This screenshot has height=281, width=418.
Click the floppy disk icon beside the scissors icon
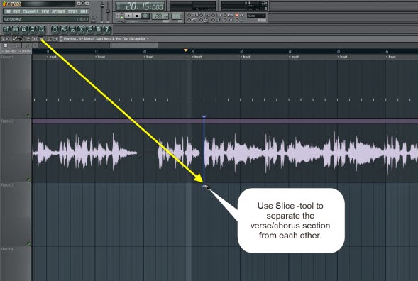click(72, 29)
